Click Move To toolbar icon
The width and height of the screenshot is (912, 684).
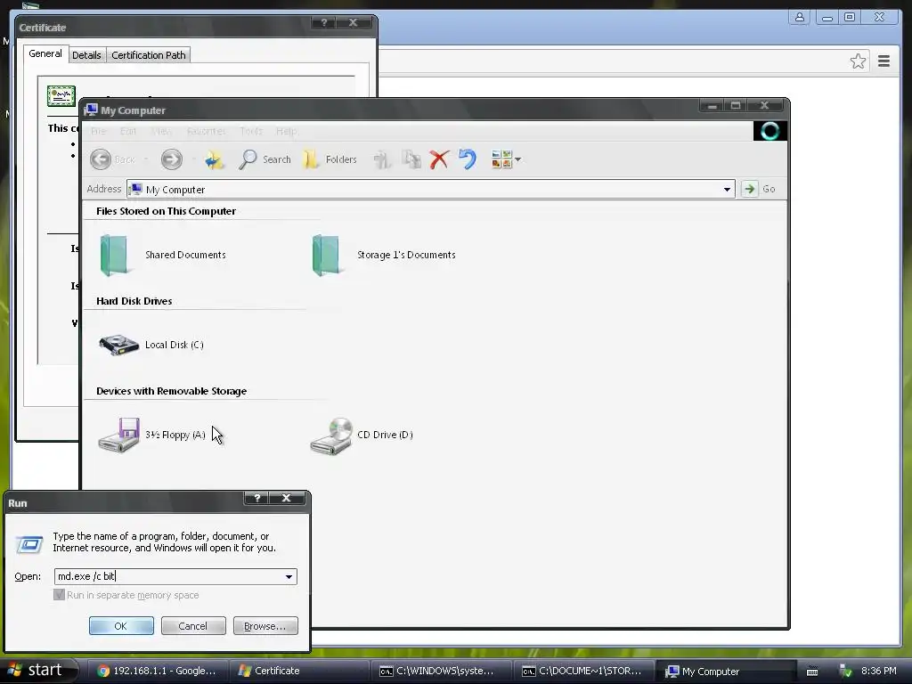point(381,159)
